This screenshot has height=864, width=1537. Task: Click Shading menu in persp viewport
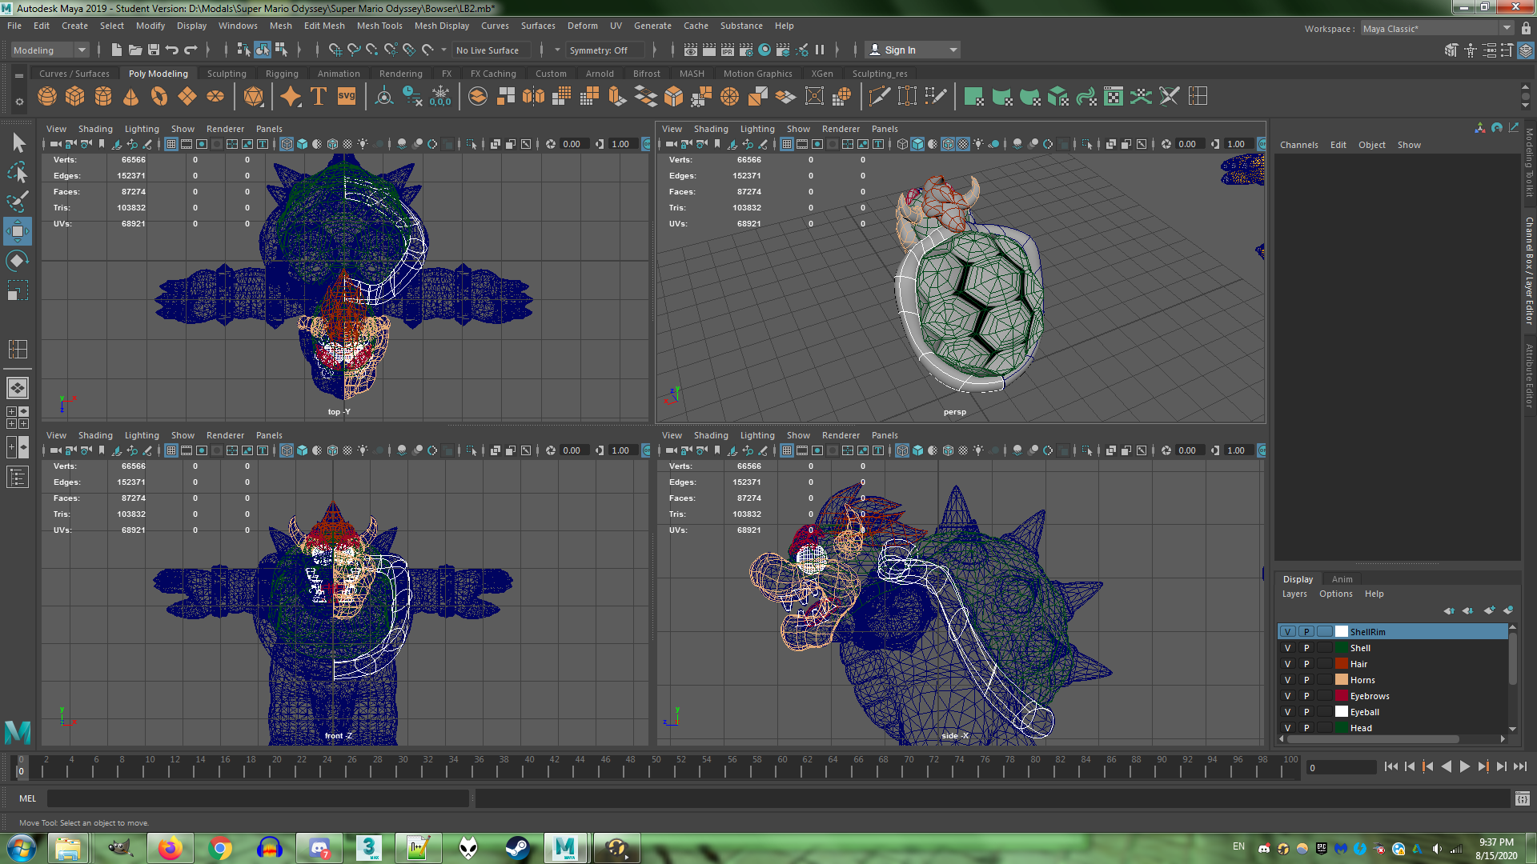point(711,129)
